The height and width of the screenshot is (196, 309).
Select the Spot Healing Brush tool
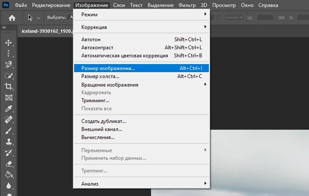coord(9,120)
